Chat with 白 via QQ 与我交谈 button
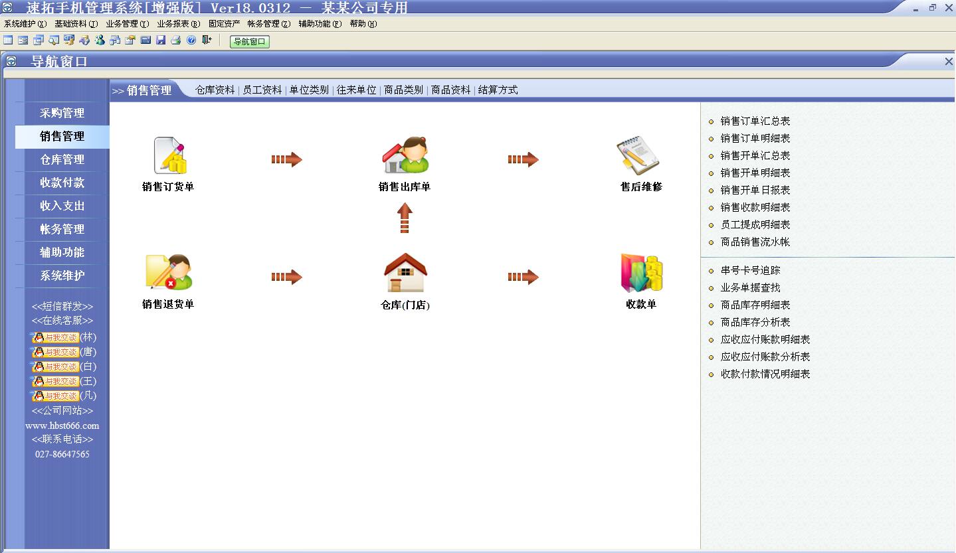The width and height of the screenshot is (956, 553). [55, 366]
